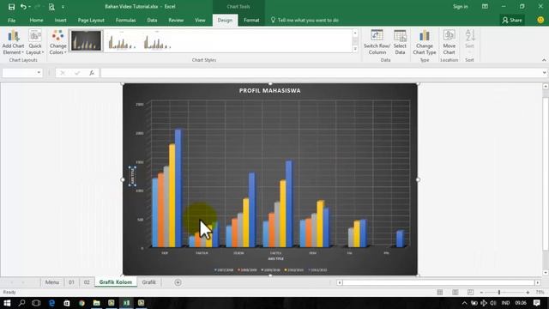This screenshot has width=549, height=309.
Task: Open the 01 sheet tab
Action: pyautogui.click(x=71, y=282)
